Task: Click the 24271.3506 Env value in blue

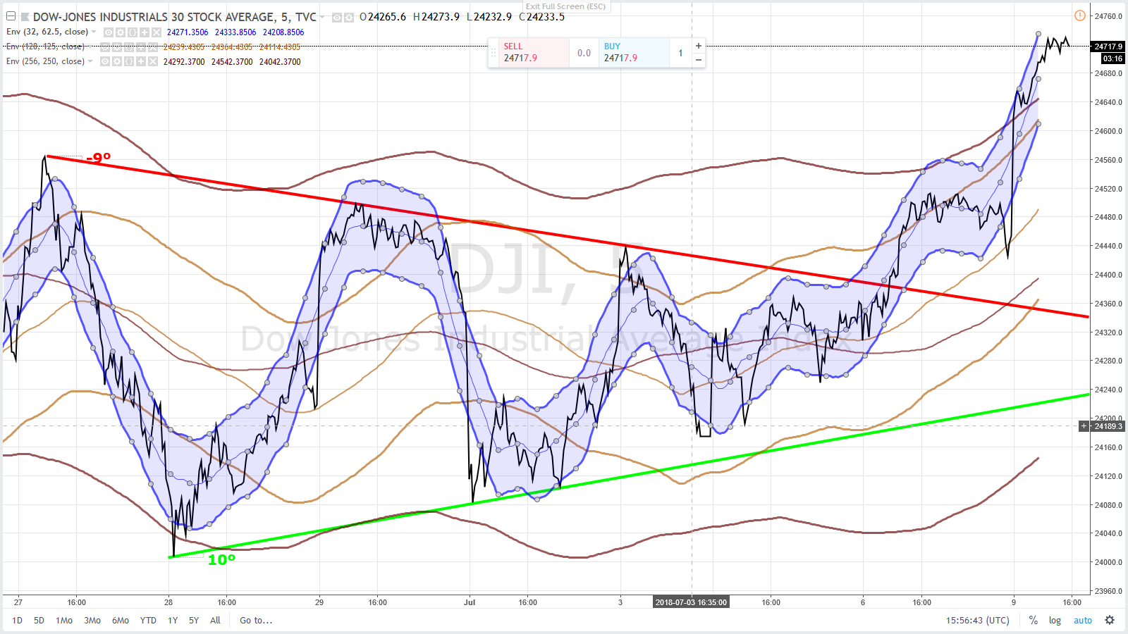Action: click(x=188, y=32)
